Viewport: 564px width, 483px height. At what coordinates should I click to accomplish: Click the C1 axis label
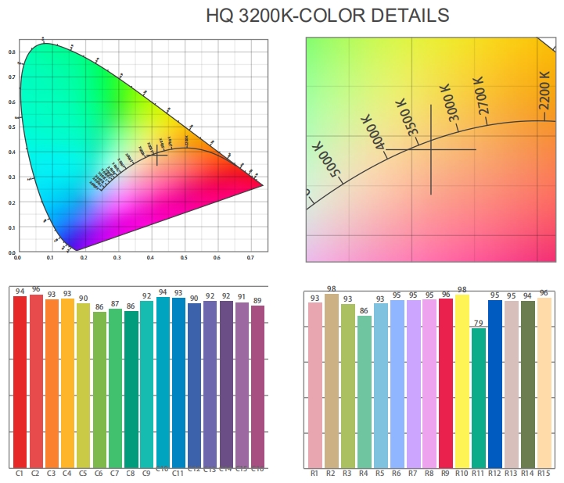(20, 474)
